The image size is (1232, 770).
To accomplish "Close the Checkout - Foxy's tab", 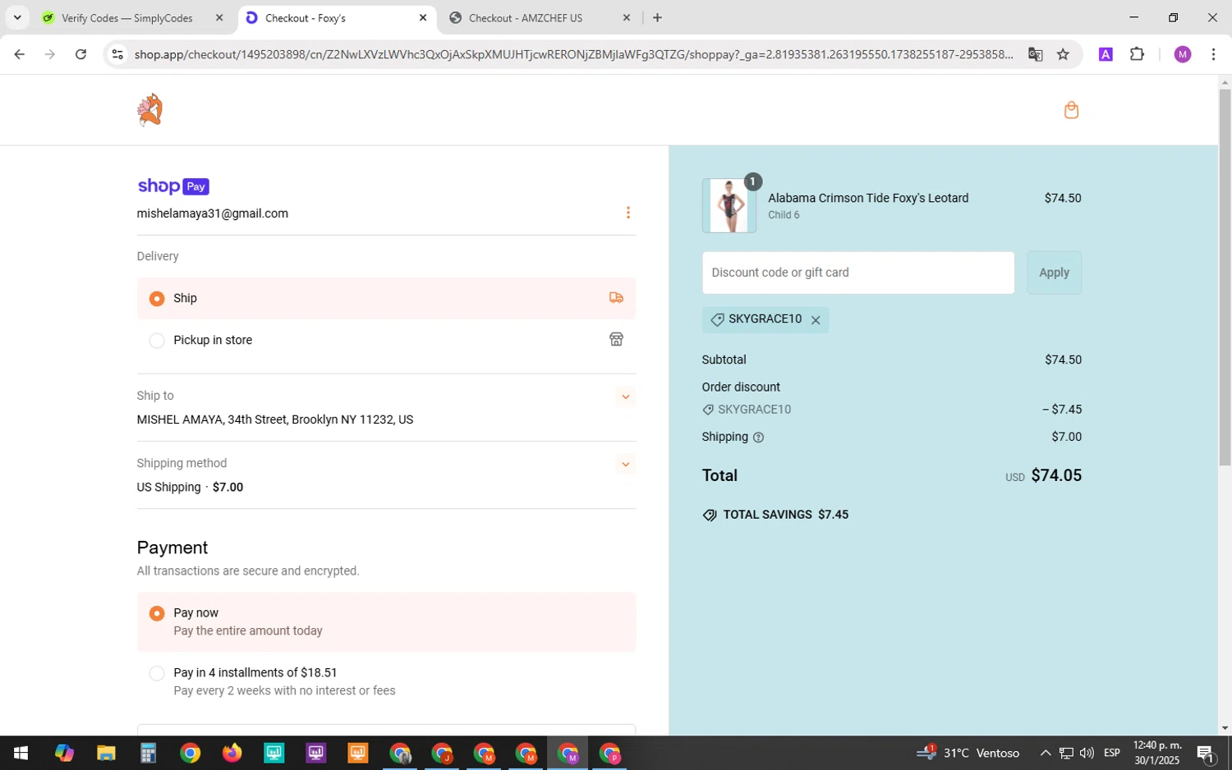I will (x=423, y=17).
